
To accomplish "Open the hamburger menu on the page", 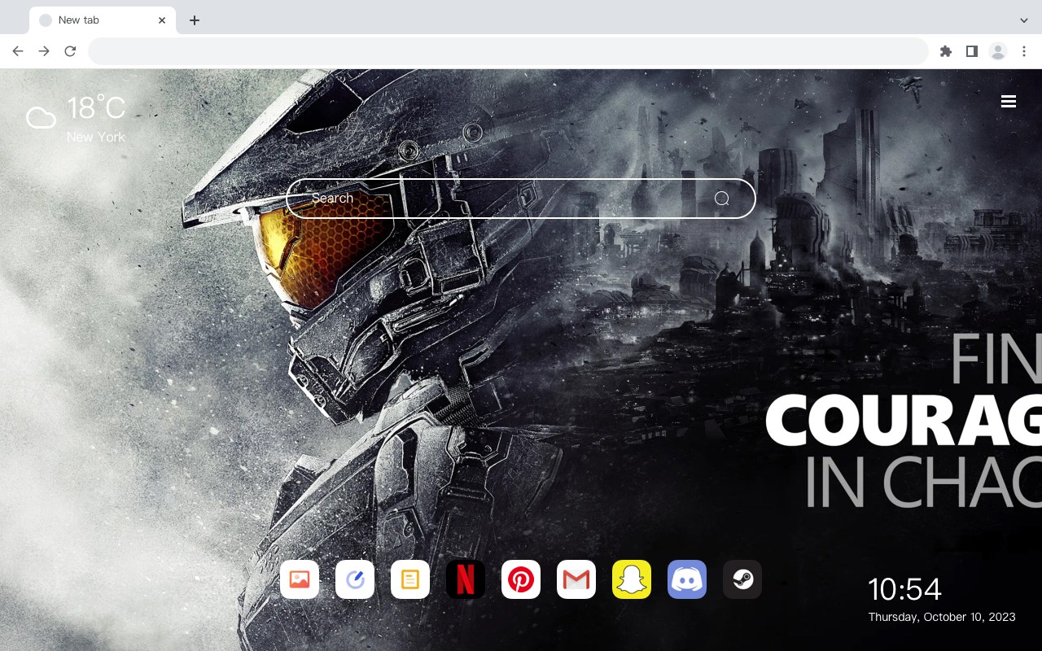I will pos(1009,102).
